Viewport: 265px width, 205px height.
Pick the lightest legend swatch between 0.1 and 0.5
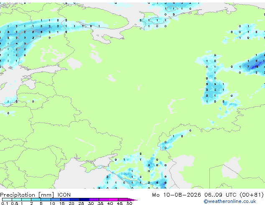click(x=7, y=200)
